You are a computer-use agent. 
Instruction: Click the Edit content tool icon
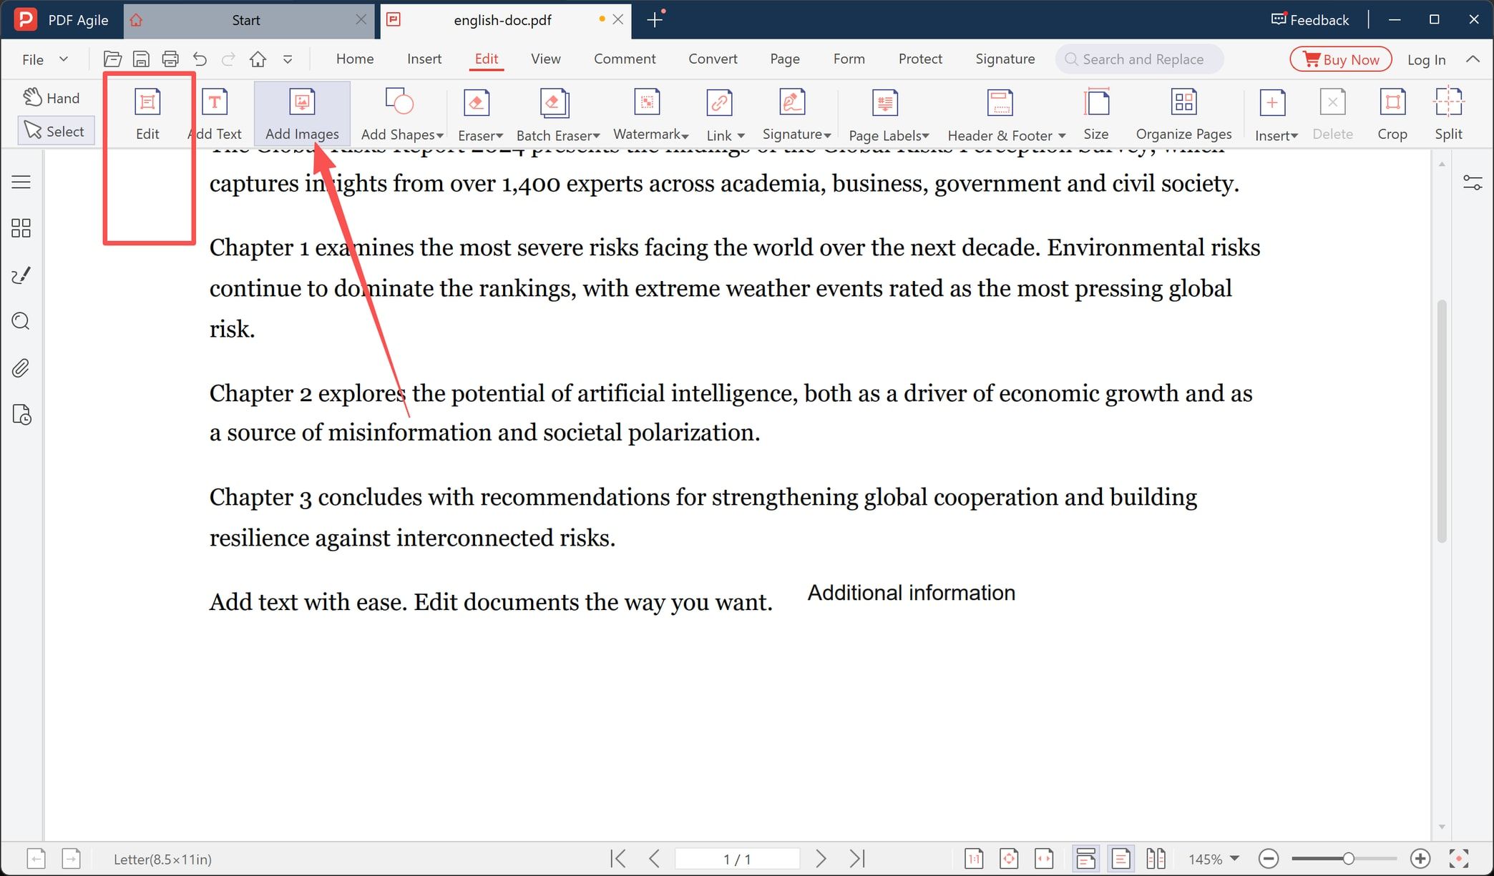(147, 113)
